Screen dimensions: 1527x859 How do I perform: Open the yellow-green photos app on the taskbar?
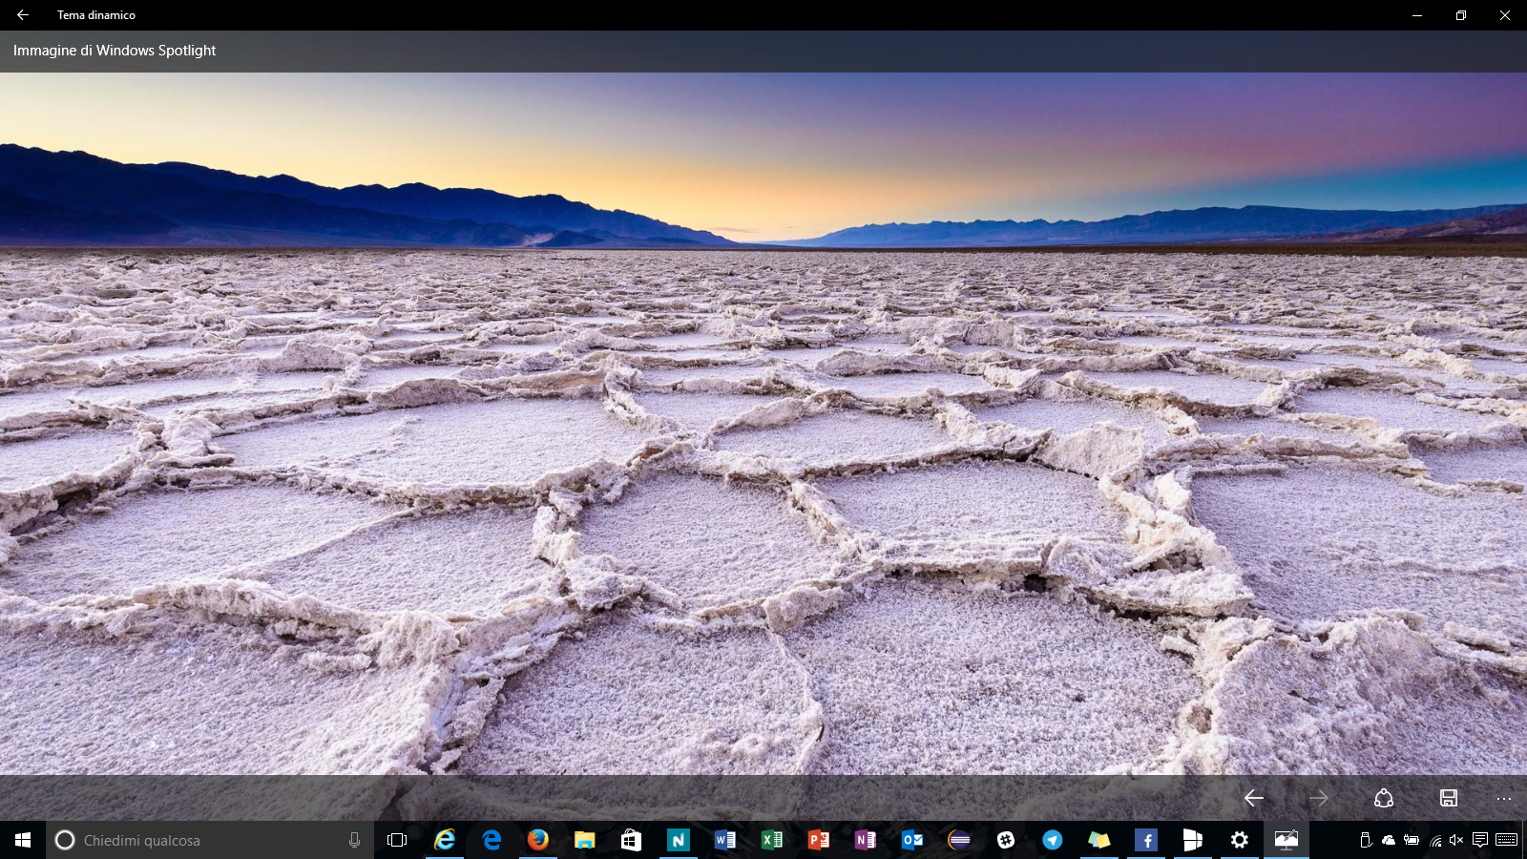(x=1099, y=840)
